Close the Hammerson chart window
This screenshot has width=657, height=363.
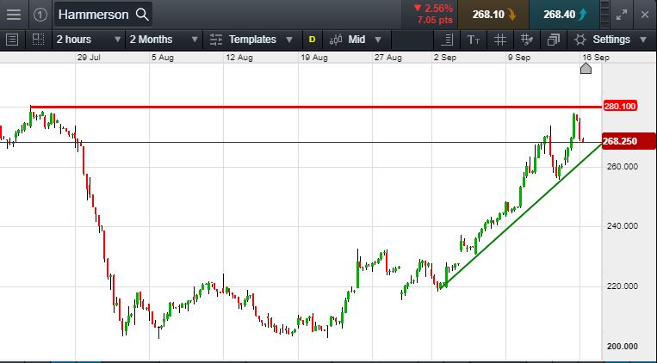(x=645, y=15)
